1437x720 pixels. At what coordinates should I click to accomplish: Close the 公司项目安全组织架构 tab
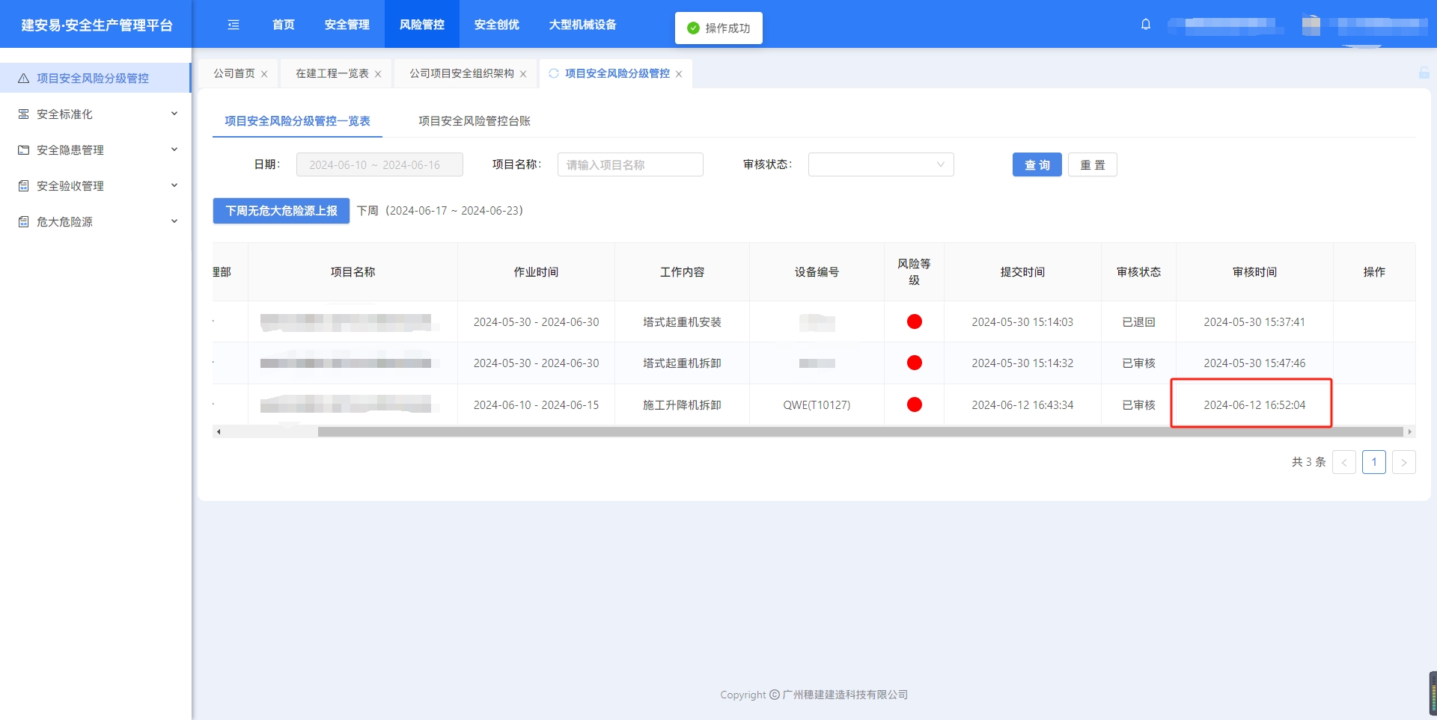pos(523,74)
